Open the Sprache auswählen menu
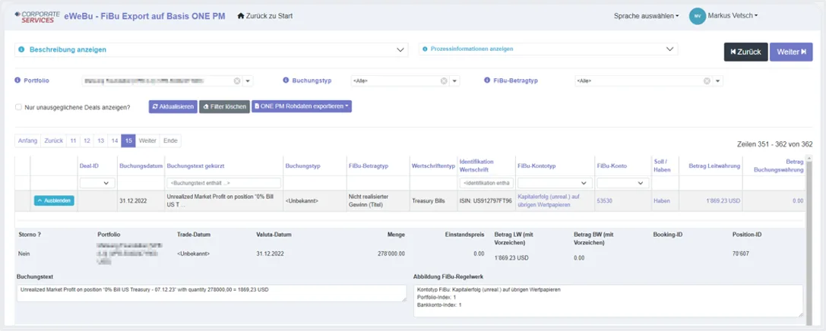 pyautogui.click(x=646, y=16)
